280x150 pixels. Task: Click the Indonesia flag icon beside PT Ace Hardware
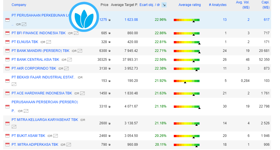(7, 94)
